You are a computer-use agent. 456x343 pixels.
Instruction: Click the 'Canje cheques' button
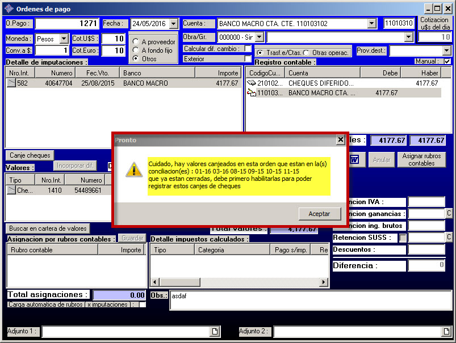click(30, 155)
